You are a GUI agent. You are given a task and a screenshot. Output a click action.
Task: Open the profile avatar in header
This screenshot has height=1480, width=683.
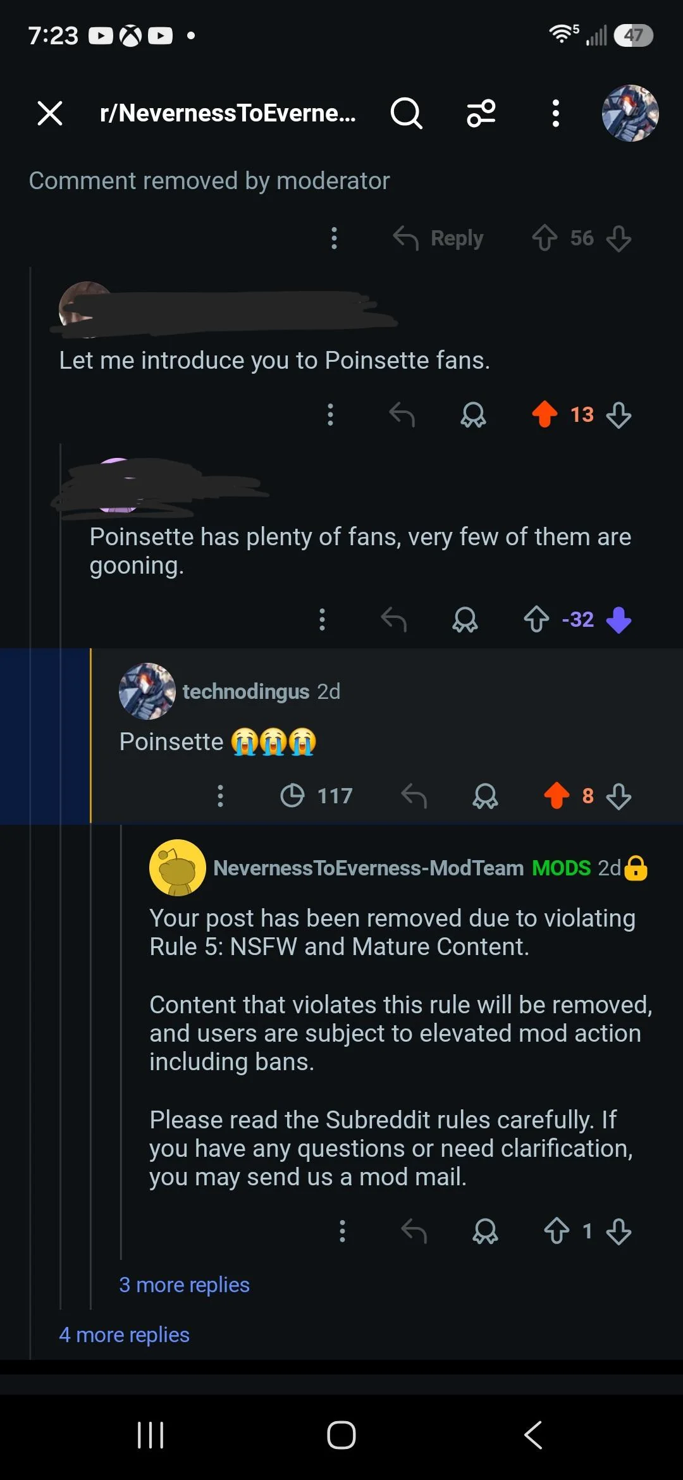click(630, 113)
